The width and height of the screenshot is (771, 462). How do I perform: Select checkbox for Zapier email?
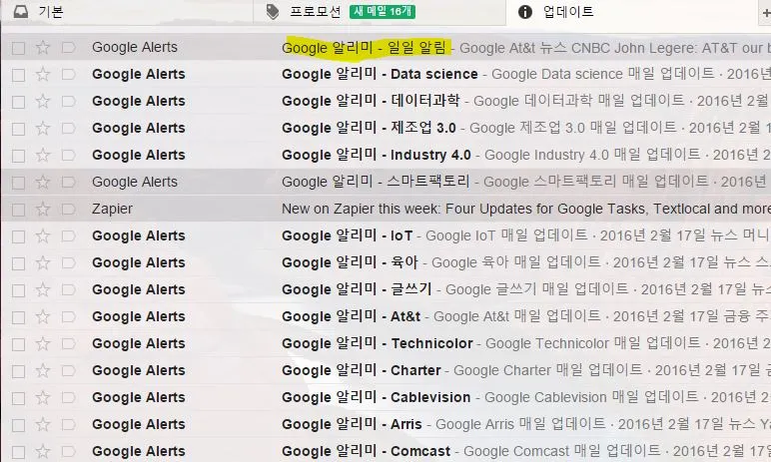click(19, 210)
